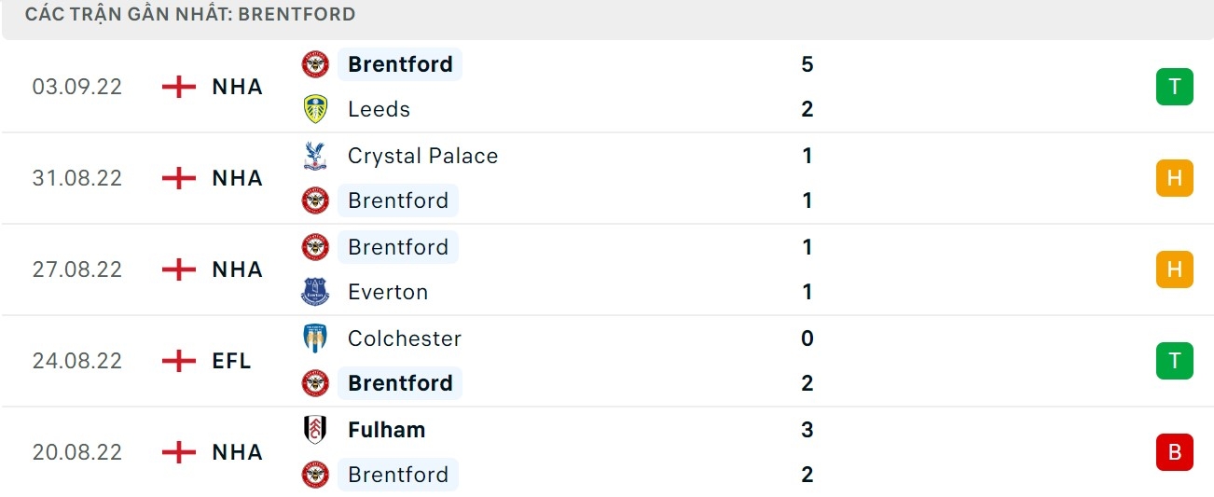Image resolution: width=1214 pixels, height=497 pixels.
Task: Click the Leeds club crest icon
Action: tap(315, 109)
